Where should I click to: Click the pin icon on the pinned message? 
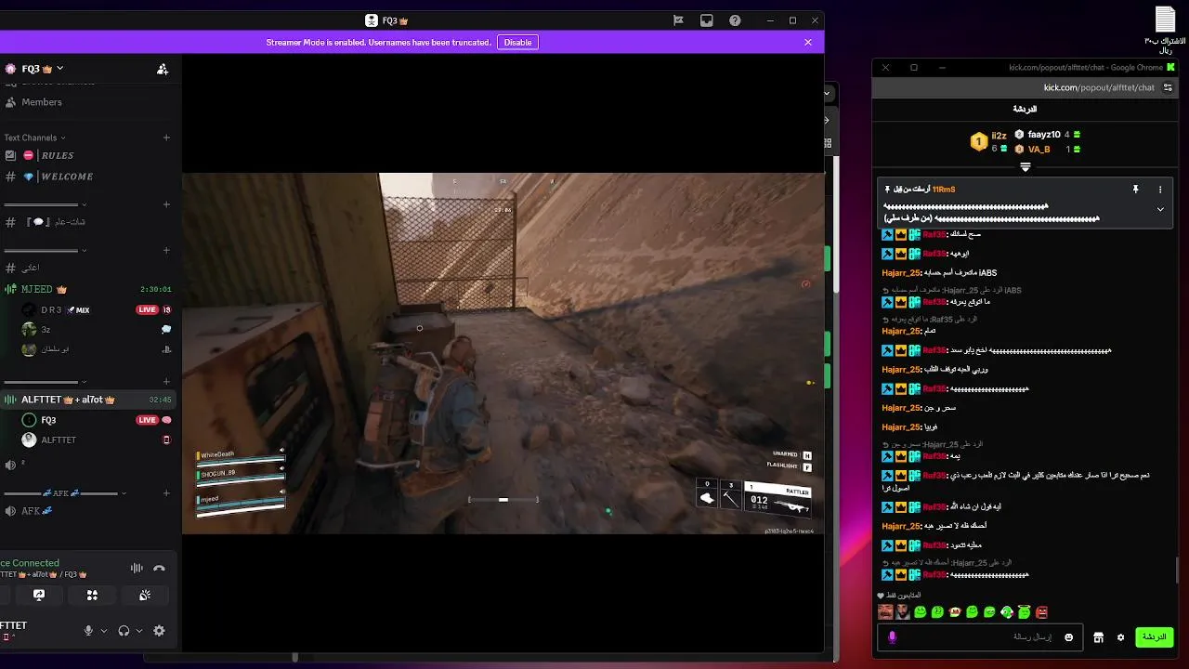tap(1135, 190)
